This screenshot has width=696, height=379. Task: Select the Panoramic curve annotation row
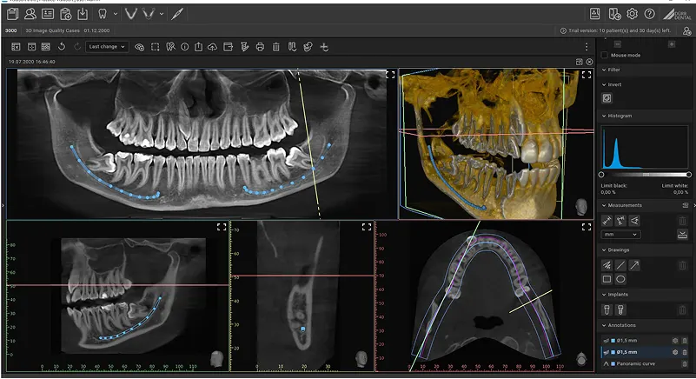click(645, 363)
